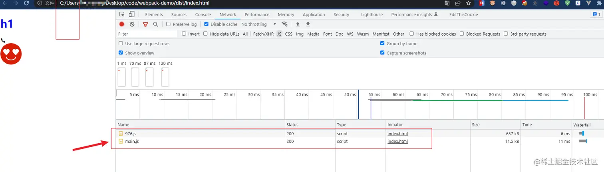Reload the page with browser refresh icon

tap(26, 3)
